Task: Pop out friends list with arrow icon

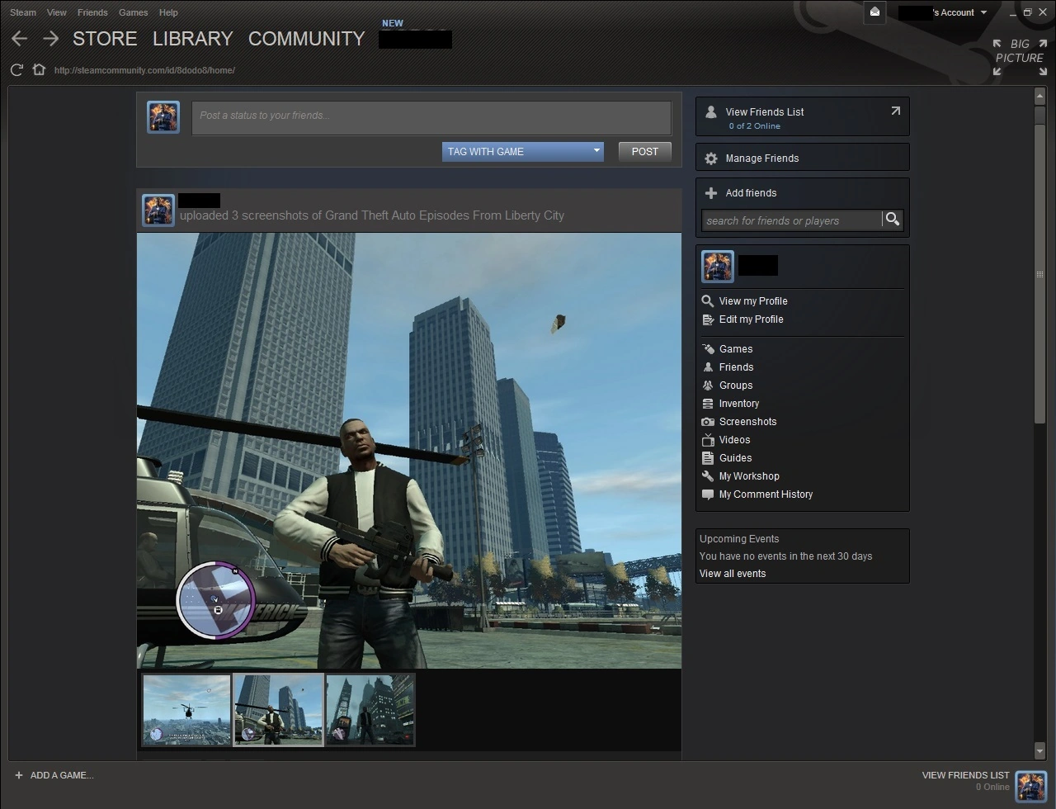Action: click(895, 111)
